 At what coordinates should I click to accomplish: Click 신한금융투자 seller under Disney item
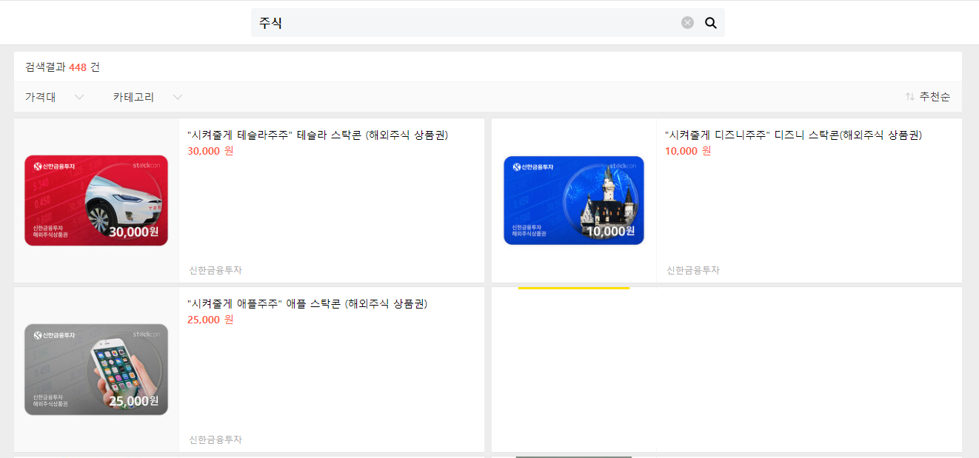tap(693, 270)
